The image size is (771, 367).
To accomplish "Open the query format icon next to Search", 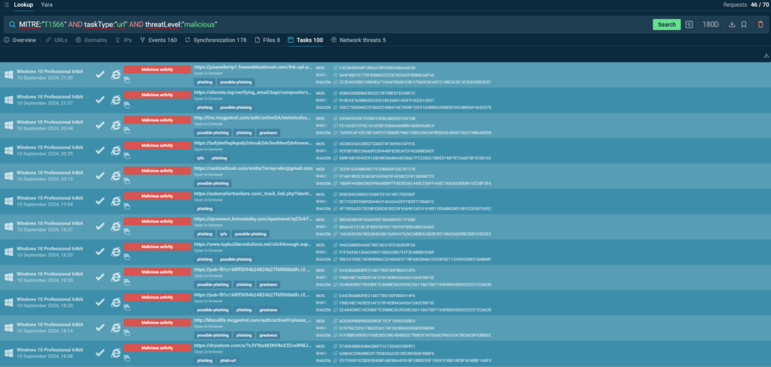I will (x=690, y=24).
